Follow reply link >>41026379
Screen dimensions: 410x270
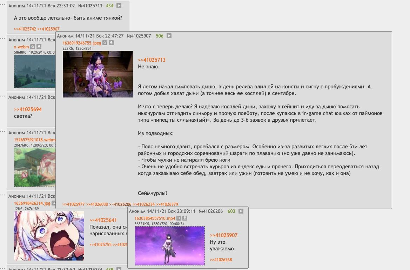tap(167, 204)
